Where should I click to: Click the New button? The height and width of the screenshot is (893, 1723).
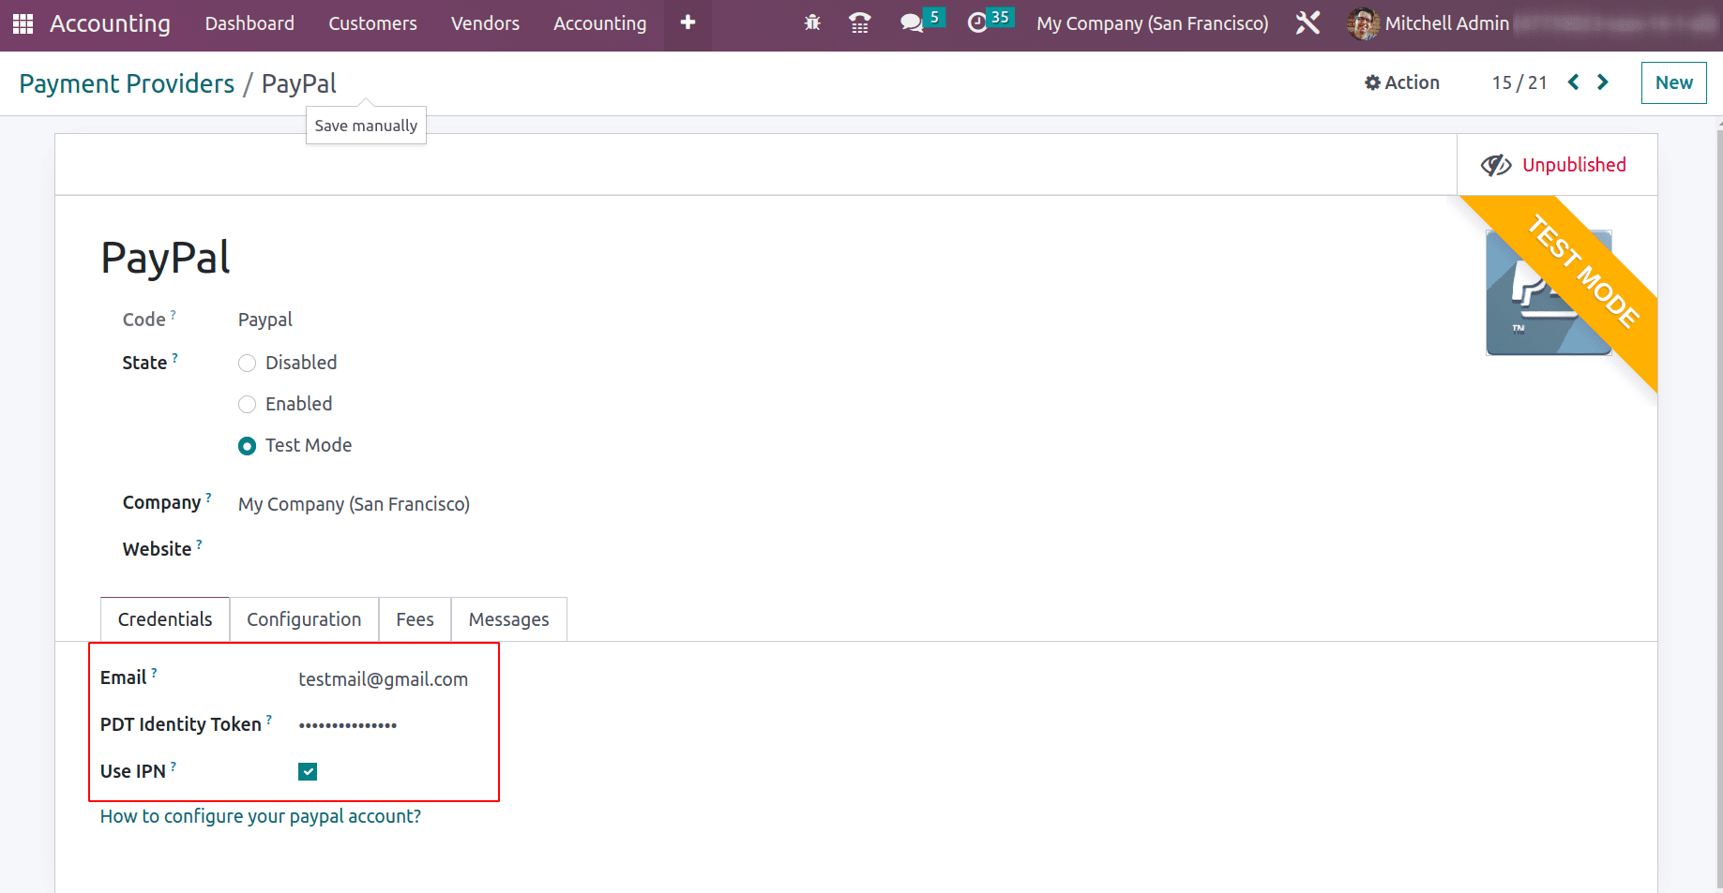tap(1673, 82)
